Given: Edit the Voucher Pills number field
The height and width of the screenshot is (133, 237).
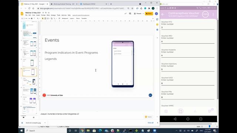Looking at the screenshot, I should [188, 98].
